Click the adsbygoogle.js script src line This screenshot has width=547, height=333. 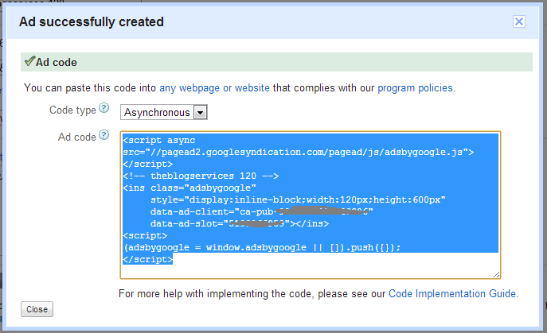pos(299,153)
